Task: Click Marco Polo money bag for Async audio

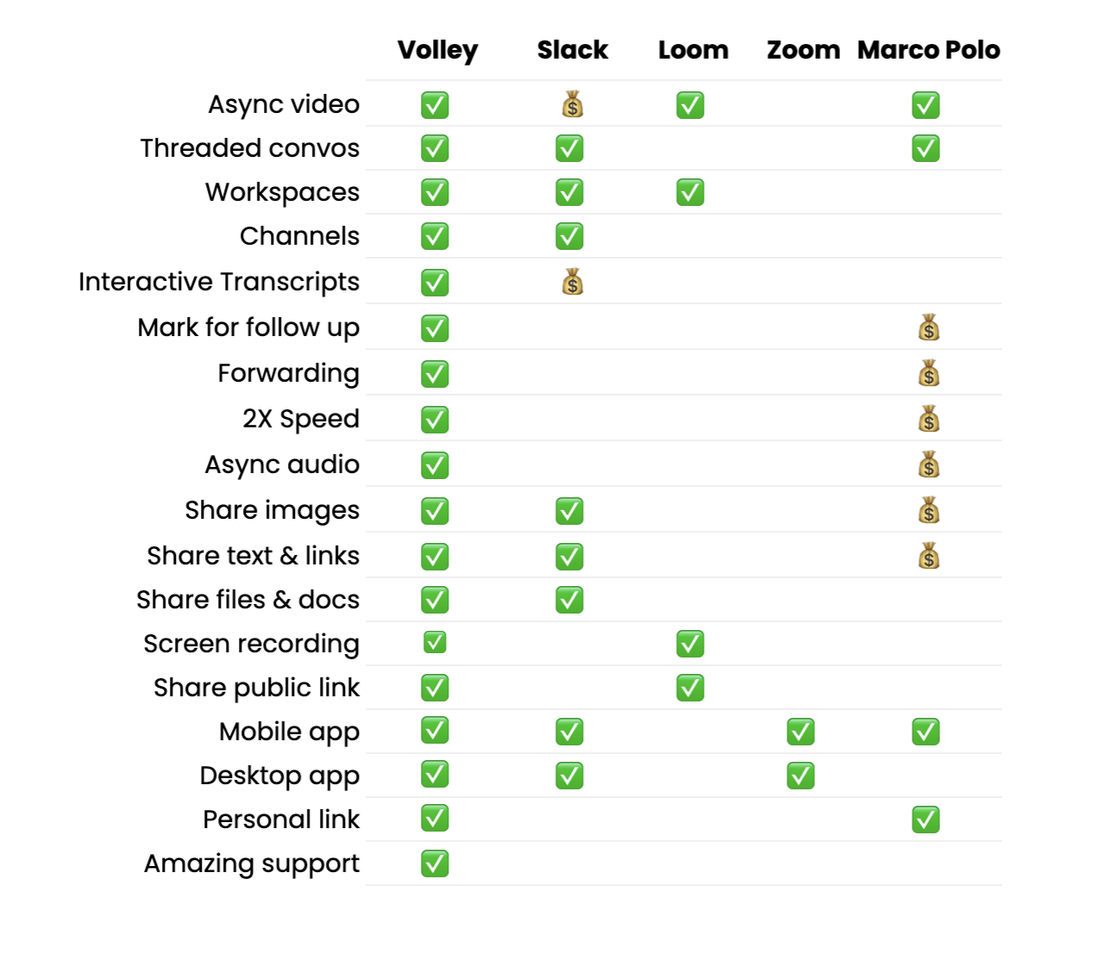Action: click(929, 464)
